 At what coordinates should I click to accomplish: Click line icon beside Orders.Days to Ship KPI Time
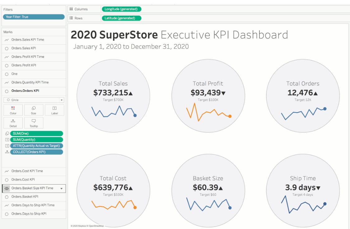pos(7,205)
